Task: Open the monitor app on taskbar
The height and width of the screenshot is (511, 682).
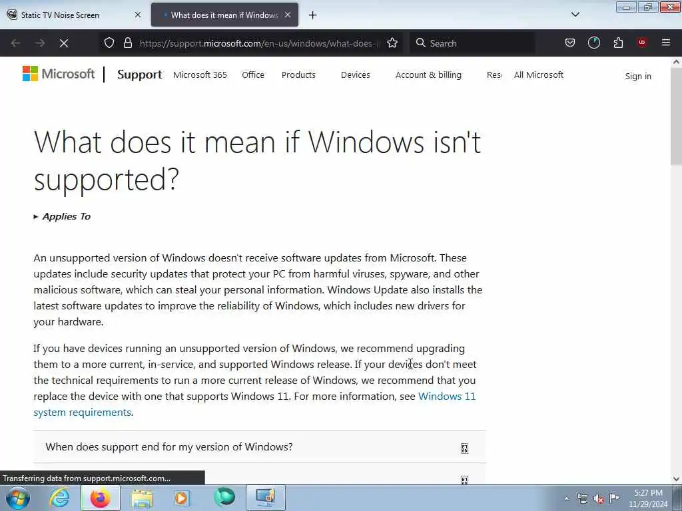Action: (x=266, y=498)
